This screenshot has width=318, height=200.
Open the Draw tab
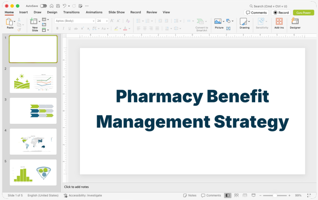[37, 12]
